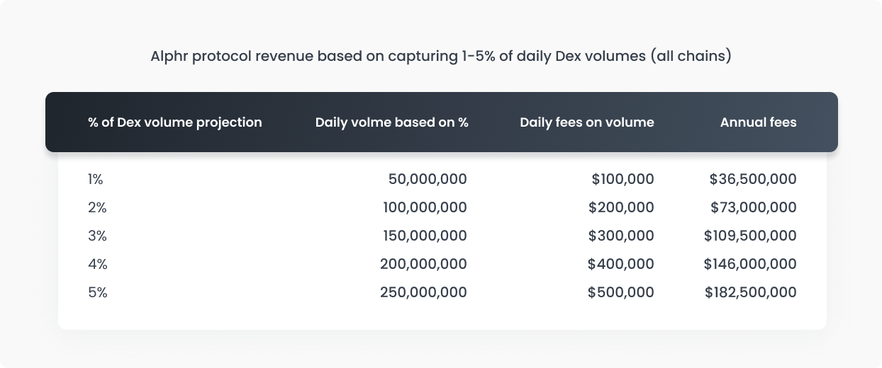
Task: Select the $500,000 daily fees value
Action: click(x=621, y=293)
